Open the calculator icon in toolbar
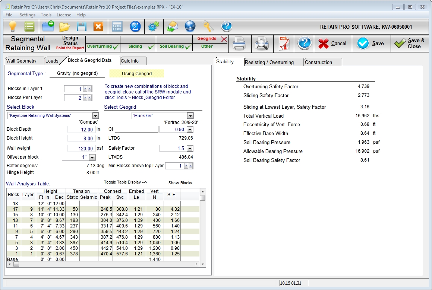Viewport: 432px width, 290px height. pos(117,26)
